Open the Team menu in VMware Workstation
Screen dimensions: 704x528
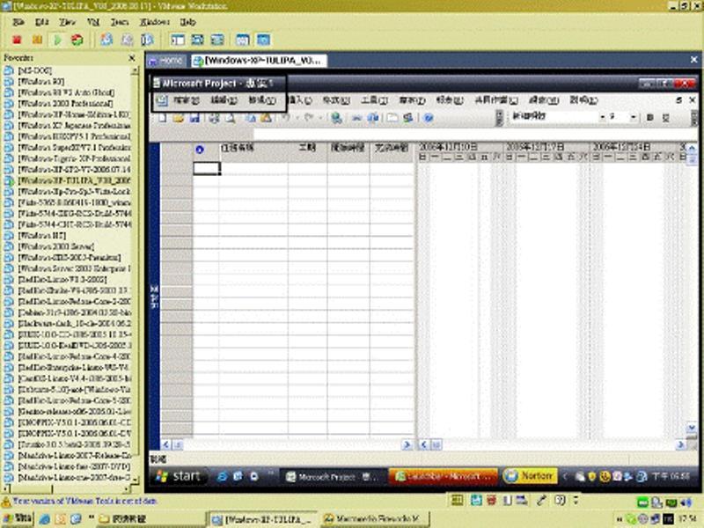pos(120,22)
